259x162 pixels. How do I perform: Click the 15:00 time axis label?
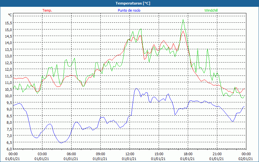pos(159,154)
